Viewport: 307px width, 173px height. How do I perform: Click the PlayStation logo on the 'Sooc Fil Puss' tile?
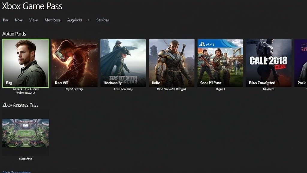202,44
